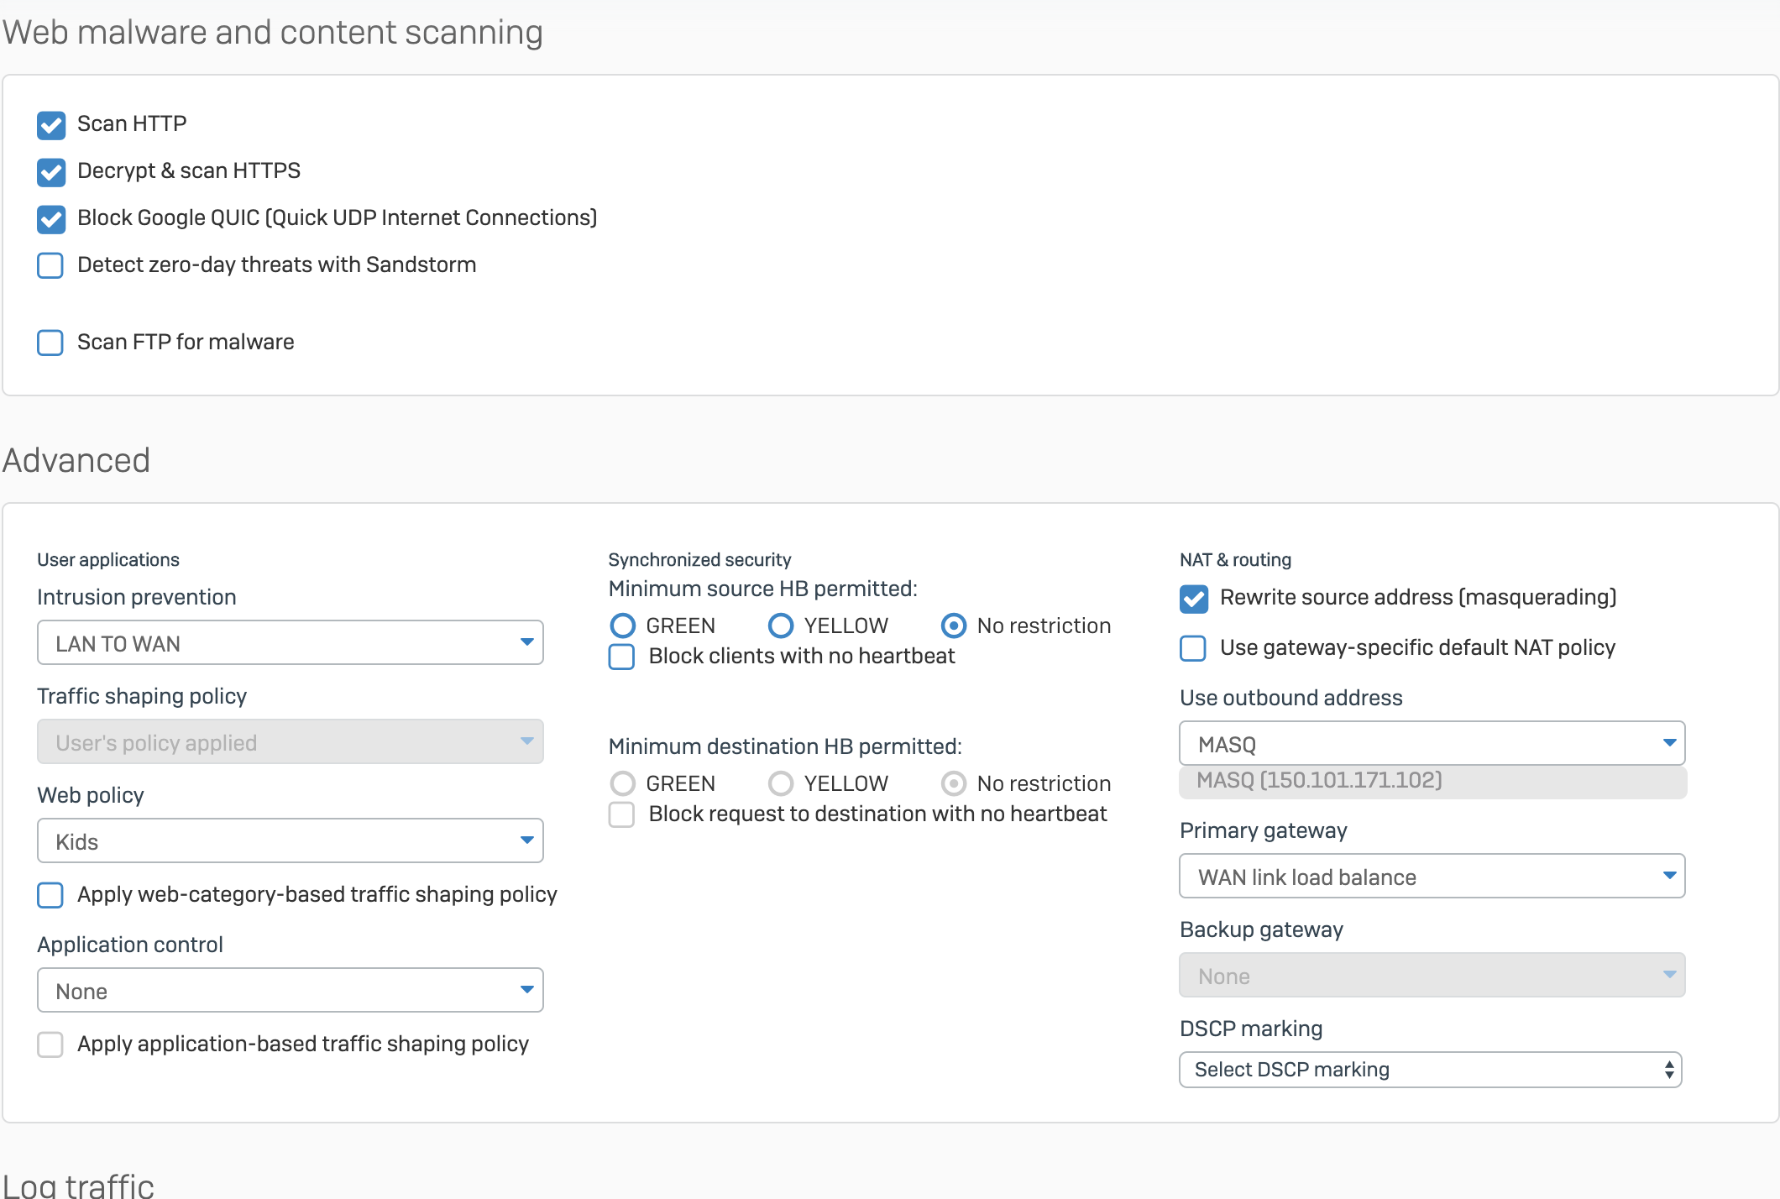Screen dimensions: 1780x1199
Task: Enable Detect zero-day threats with Sandstorm
Action: (51, 266)
